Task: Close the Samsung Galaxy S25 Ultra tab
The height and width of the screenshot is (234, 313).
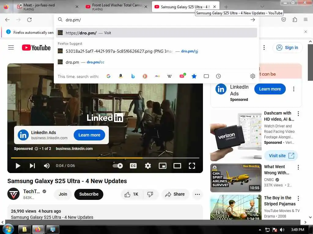Action: tap(214, 7)
